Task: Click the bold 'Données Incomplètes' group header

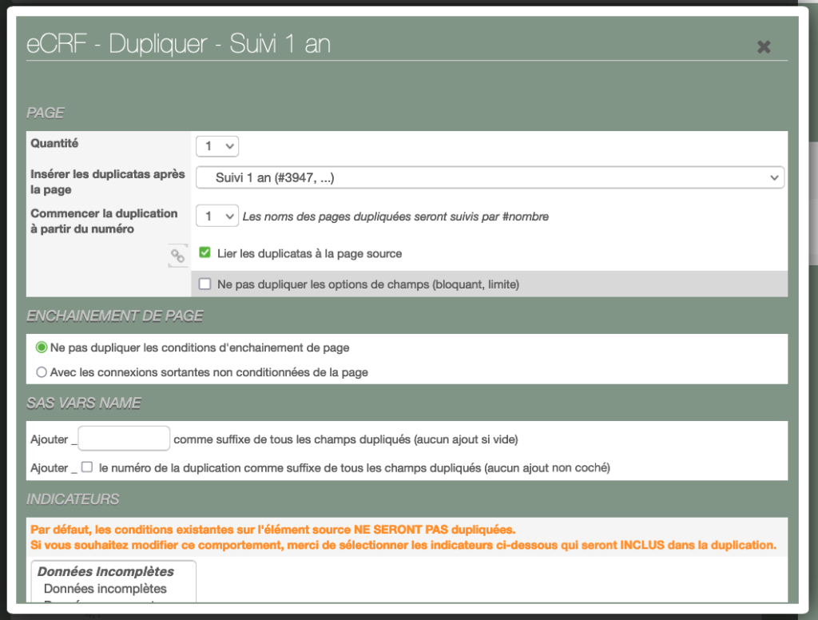Action: click(x=105, y=571)
